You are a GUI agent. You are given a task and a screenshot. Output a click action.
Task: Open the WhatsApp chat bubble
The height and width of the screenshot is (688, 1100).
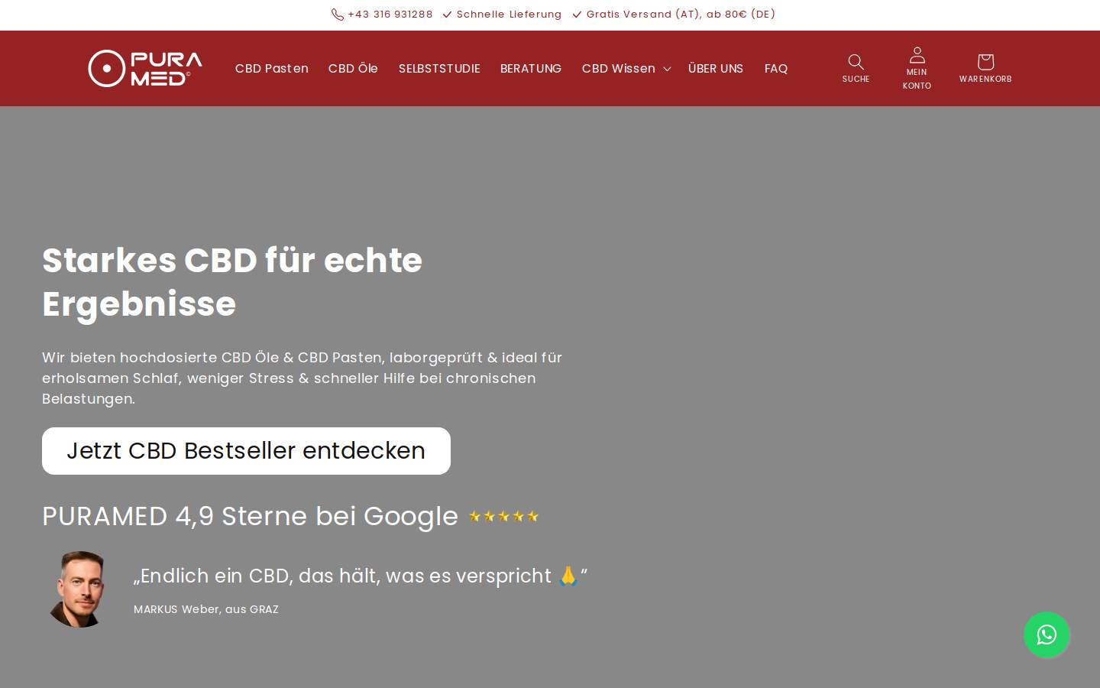(x=1047, y=634)
